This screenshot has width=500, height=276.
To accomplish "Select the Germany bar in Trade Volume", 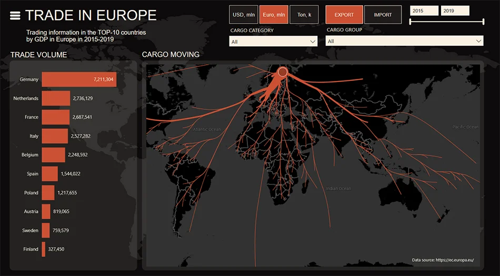I will click(x=79, y=79).
